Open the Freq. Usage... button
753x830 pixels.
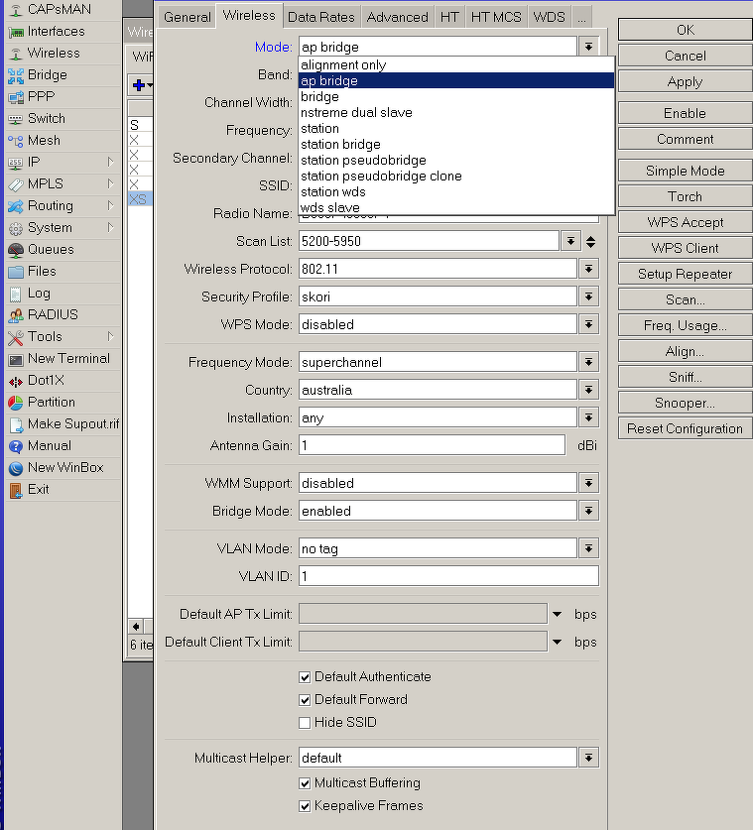pyautogui.click(x=686, y=325)
